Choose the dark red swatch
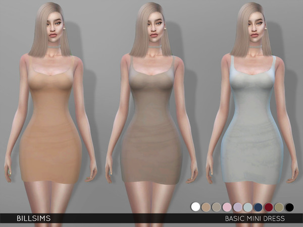The height and width of the screenshot is (227, 303). click(x=268, y=207)
